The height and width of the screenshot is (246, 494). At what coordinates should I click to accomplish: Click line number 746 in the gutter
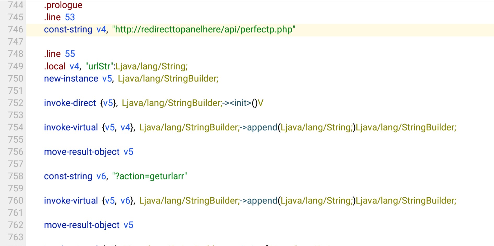pos(16,29)
